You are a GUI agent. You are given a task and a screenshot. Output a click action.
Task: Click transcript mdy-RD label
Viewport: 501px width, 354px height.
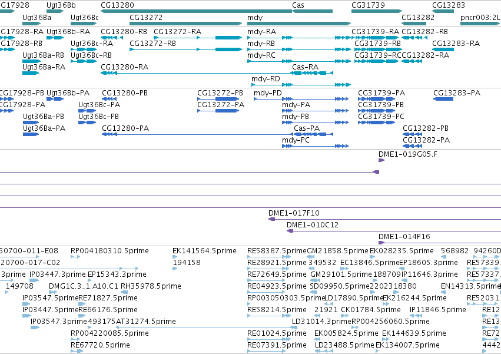[266, 79]
